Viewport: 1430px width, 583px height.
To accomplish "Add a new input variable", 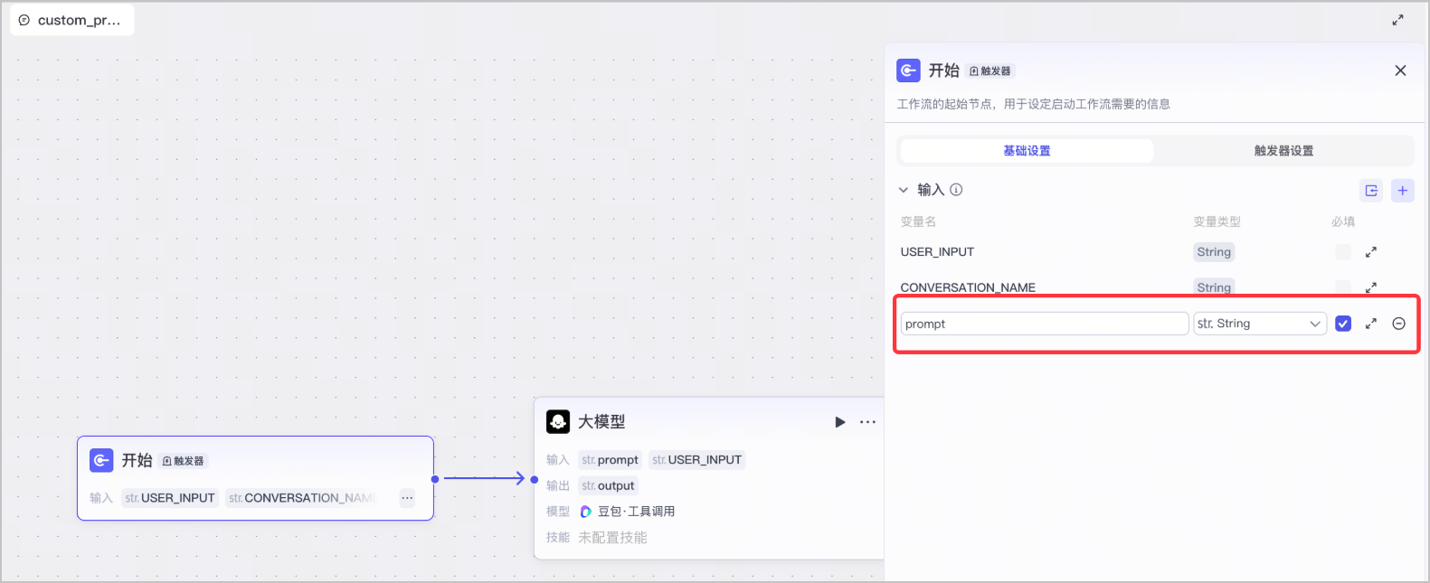I will point(1402,191).
